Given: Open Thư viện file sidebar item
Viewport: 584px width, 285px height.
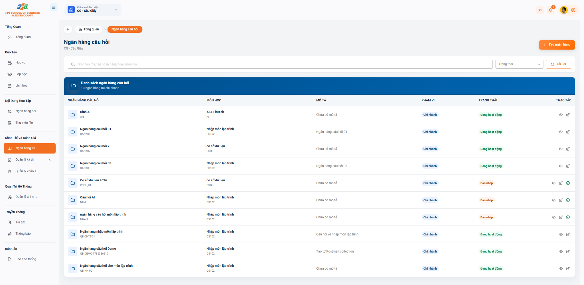Looking at the screenshot, I should point(30,123).
